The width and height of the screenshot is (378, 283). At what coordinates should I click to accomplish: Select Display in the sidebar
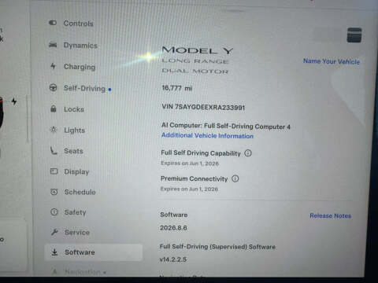point(76,172)
